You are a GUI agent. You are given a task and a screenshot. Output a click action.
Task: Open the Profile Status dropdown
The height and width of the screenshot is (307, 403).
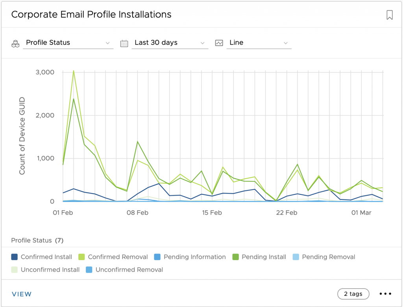pos(68,43)
